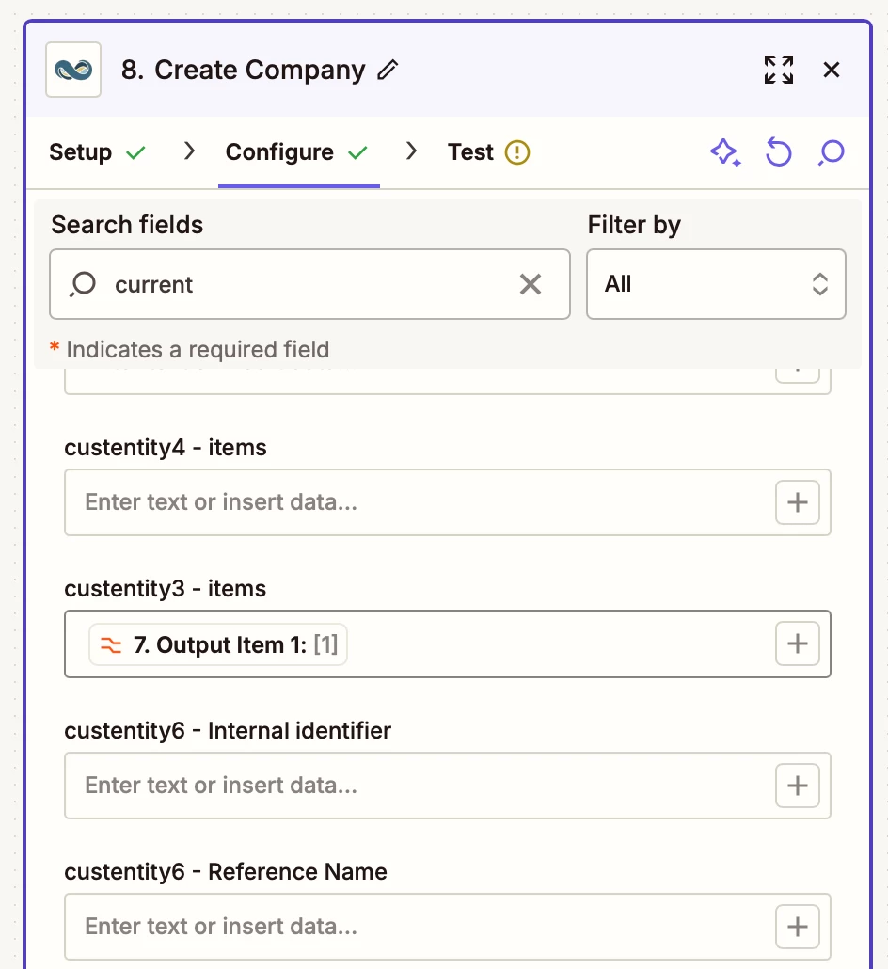Viewport: 888px width, 969px height.
Task: Select the 7. Output Item 1 data pill
Action: [218, 645]
